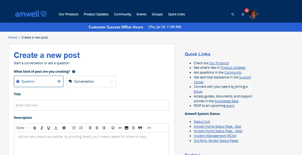The width and height of the screenshot is (302, 155).
Task: Align text right
Action: (x=104, y=128)
